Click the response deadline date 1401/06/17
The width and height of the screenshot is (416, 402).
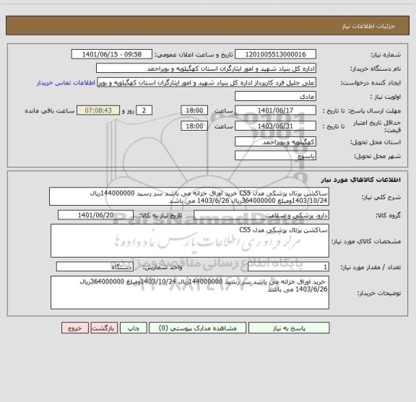(275, 110)
